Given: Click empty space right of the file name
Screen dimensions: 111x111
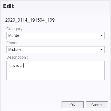Looking at the screenshot, I should point(82,20).
